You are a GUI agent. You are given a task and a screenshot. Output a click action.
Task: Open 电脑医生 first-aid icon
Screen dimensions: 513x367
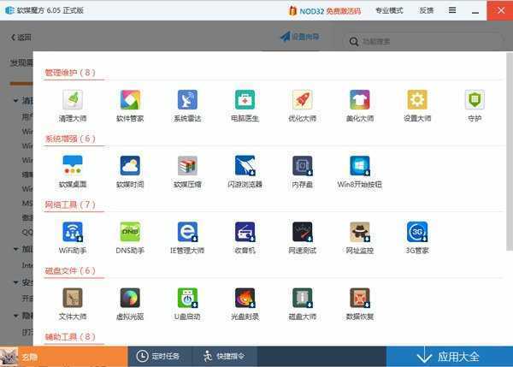coord(245,99)
